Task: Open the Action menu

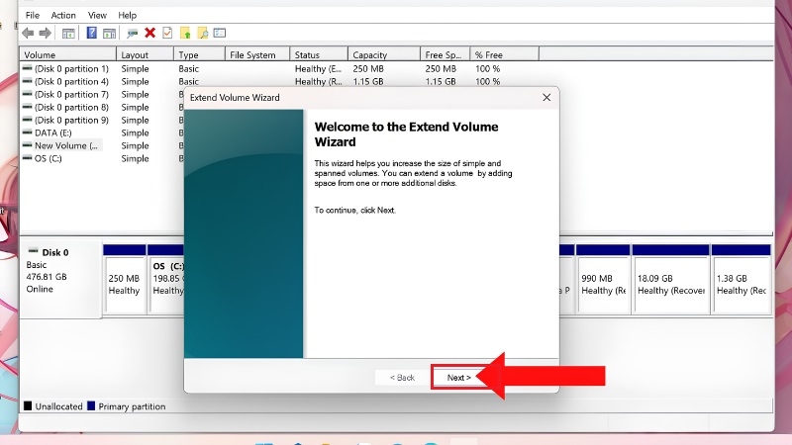Action: (63, 15)
